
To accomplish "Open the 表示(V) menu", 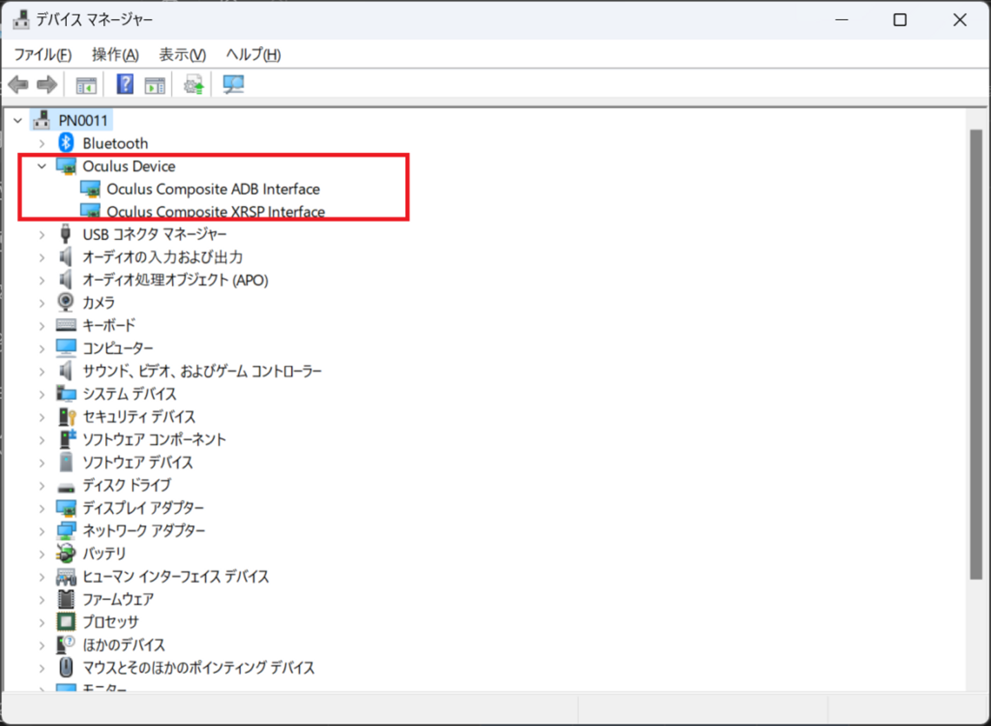I will click(182, 54).
